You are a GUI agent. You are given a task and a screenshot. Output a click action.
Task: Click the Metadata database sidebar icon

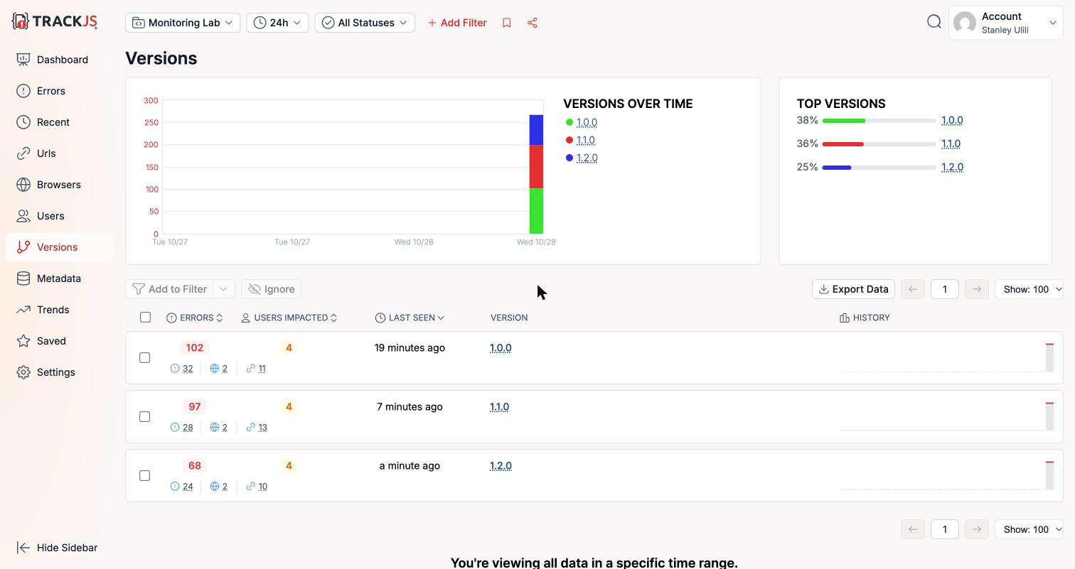tap(23, 278)
